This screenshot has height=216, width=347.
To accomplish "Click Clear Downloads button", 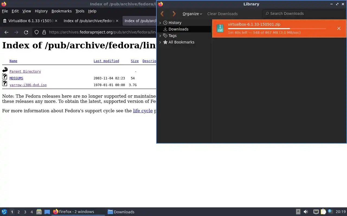I will tap(222, 14).
